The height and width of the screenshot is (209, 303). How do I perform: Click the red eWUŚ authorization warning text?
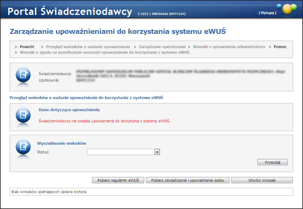[104, 121]
